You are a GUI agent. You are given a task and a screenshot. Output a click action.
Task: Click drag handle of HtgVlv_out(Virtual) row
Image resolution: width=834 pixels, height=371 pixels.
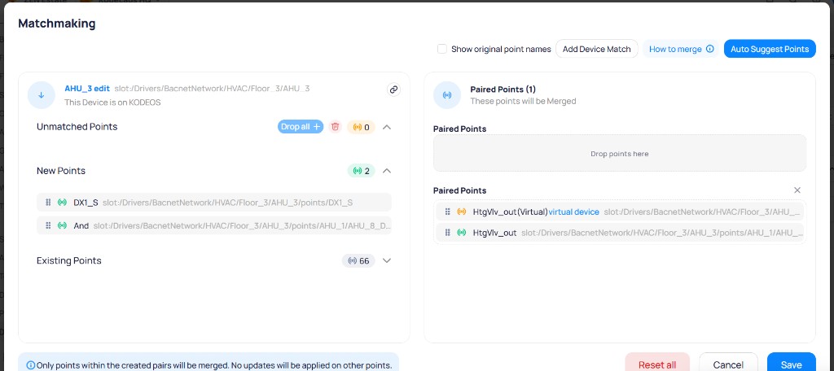[447, 212]
